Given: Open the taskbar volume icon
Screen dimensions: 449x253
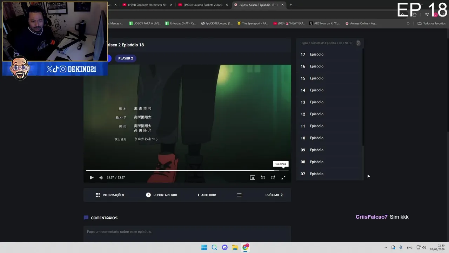Looking at the screenshot, I should point(424,247).
